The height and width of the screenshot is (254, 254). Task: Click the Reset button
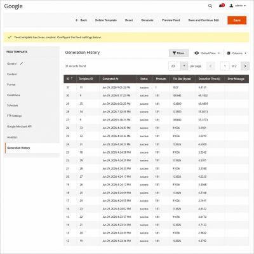(129, 20)
